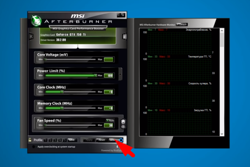Screen dimensions: 250x167
Task: Click the Fan Speed value field showing 30
Action: pyautogui.click(x=109, y=125)
